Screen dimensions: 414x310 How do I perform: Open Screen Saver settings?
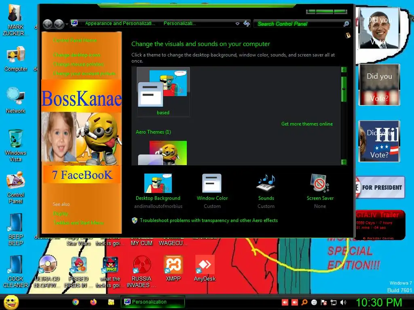pyautogui.click(x=320, y=191)
